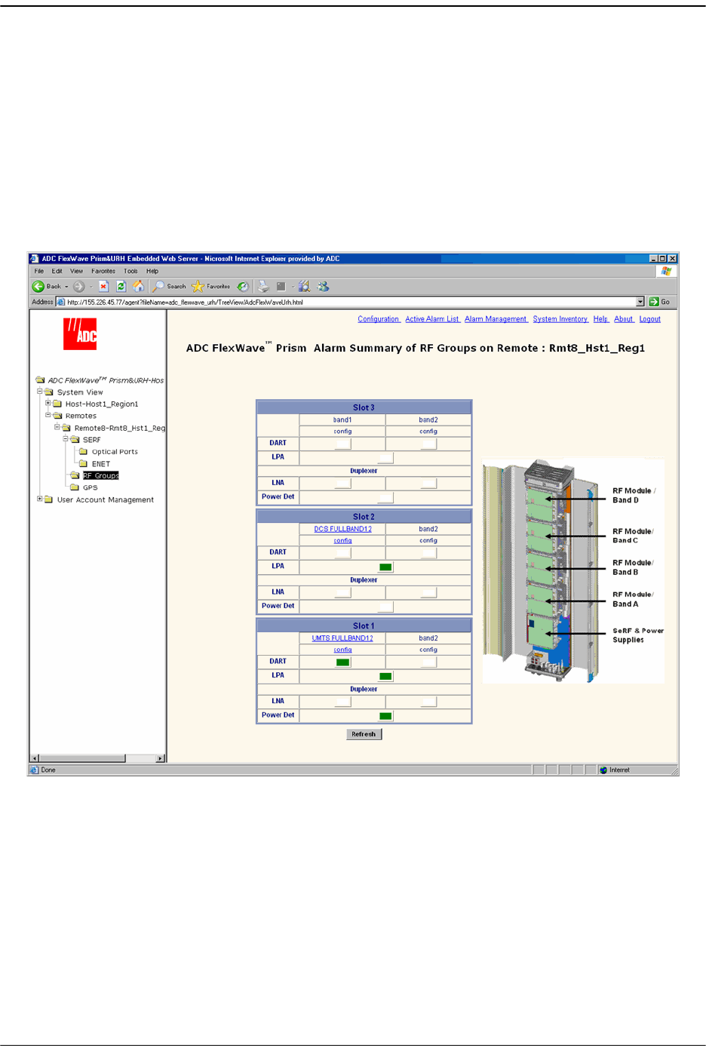The width and height of the screenshot is (706, 1051).
Task: Open the File menu
Action: tap(39, 272)
